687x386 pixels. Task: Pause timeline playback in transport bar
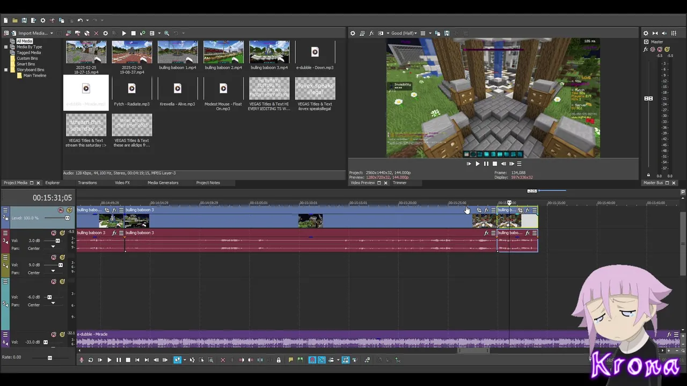click(x=119, y=360)
